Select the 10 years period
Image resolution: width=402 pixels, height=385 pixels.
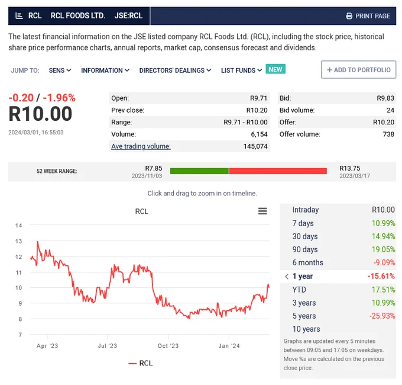338,329
